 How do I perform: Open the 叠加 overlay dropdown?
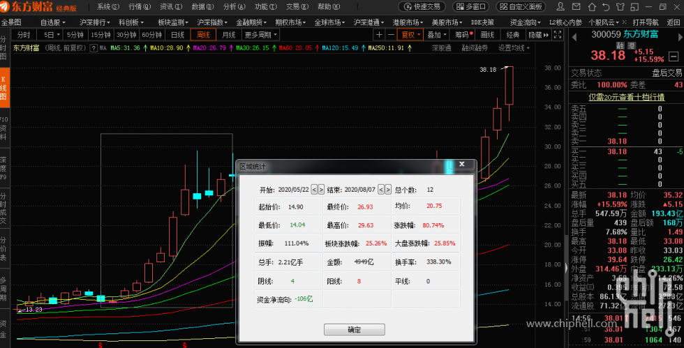point(437,34)
